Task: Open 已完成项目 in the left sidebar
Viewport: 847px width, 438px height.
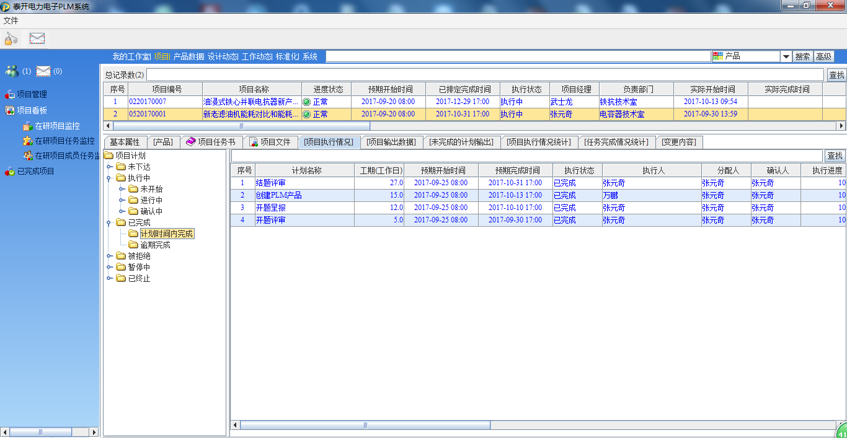Action: coord(35,172)
